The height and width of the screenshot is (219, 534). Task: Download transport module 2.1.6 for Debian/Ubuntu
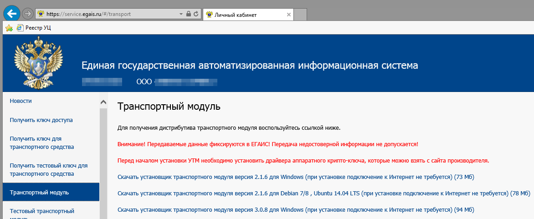(x=323, y=193)
